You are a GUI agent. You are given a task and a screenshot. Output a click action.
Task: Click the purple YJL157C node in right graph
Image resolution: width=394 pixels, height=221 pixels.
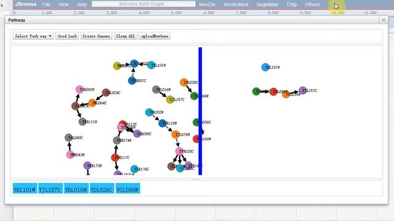303,90
